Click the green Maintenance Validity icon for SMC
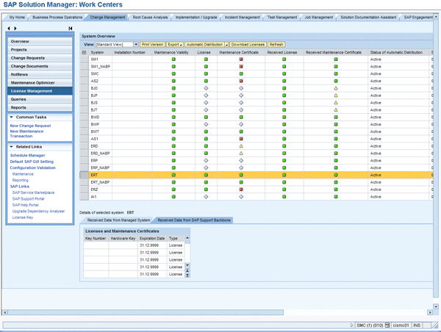The height and width of the screenshot is (332, 441). 173,74
